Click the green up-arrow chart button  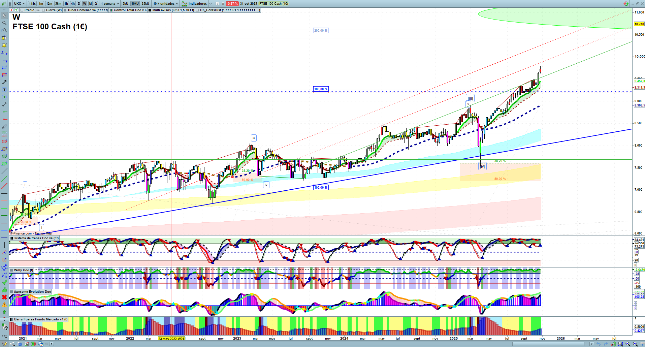point(16,10)
